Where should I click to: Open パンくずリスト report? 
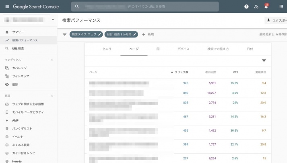[22, 129]
